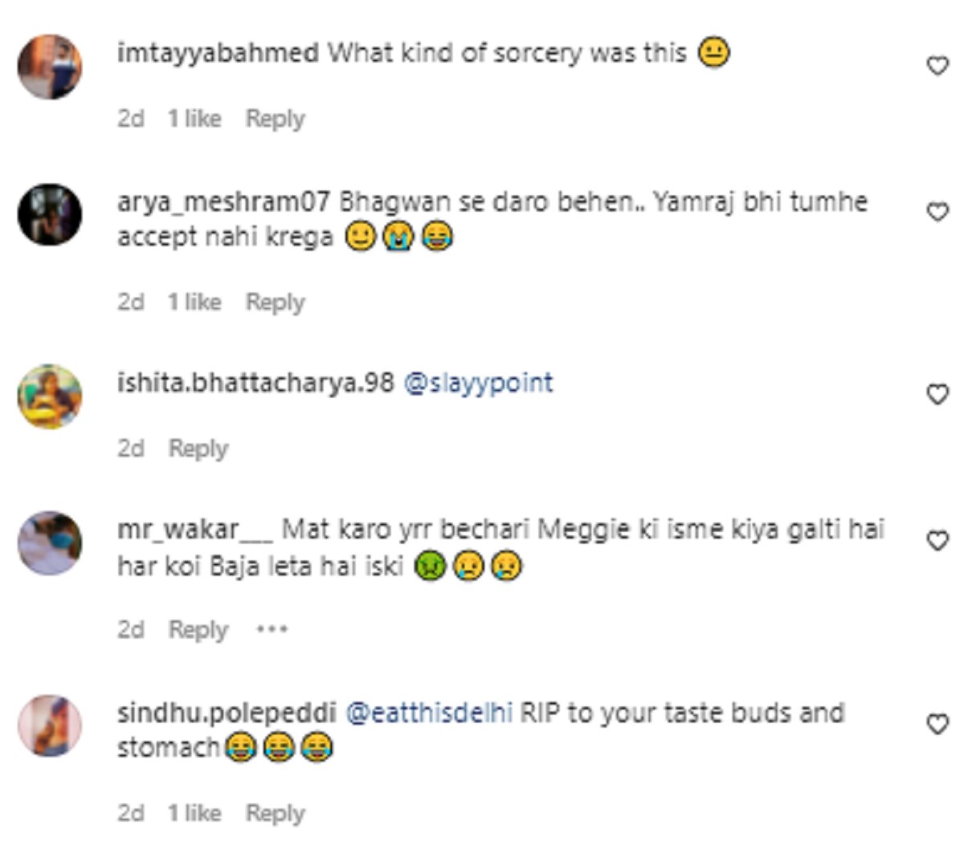Like imtayyabahmed's comment with heart icon

pos(937,66)
